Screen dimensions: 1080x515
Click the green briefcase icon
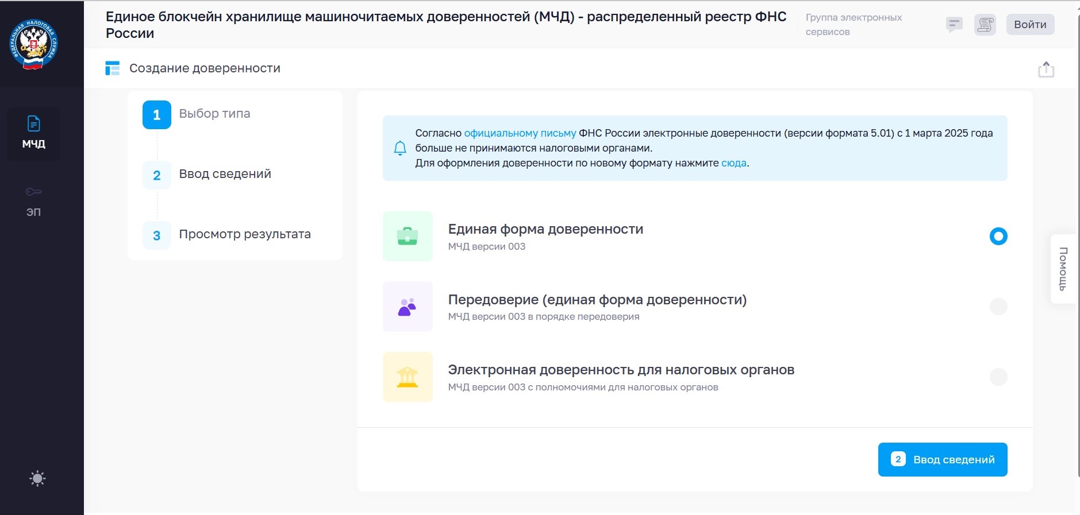(x=408, y=236)
